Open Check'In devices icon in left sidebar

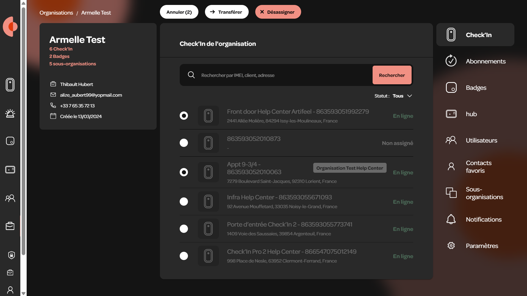click(10, 85)
